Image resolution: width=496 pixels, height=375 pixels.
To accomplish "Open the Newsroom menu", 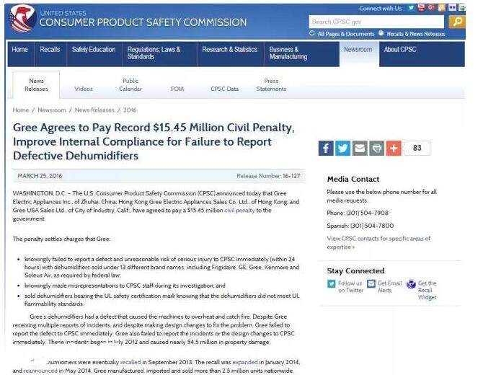I will click(x=358, y=54).
